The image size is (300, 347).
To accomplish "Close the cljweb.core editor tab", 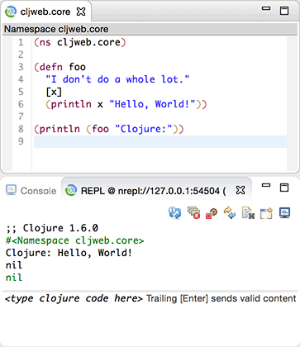I will 81,12.
